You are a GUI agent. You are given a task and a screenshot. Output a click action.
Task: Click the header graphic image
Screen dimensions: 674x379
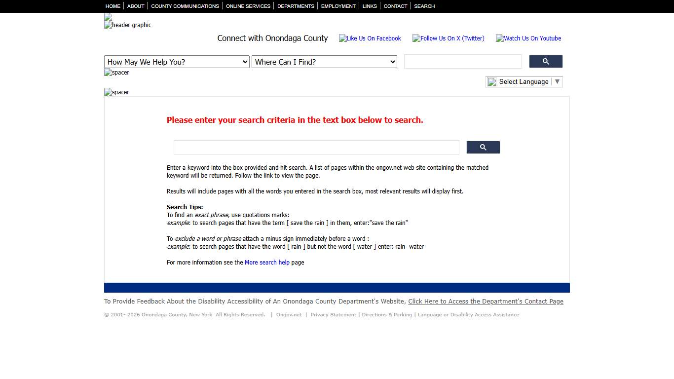coord(128,25)
